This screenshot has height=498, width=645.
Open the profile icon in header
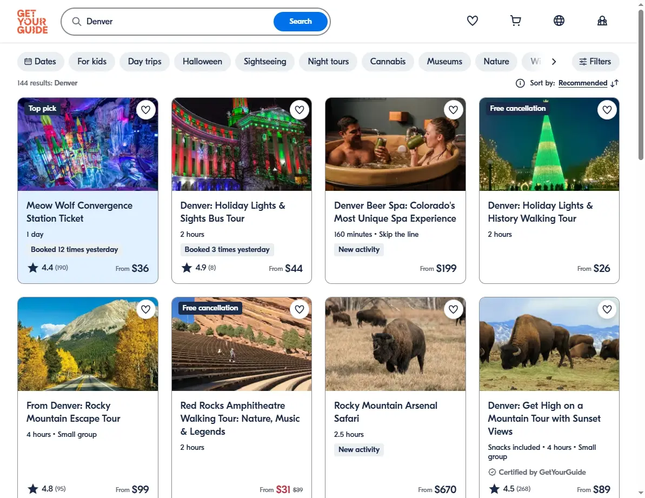(x=602, y=21)
